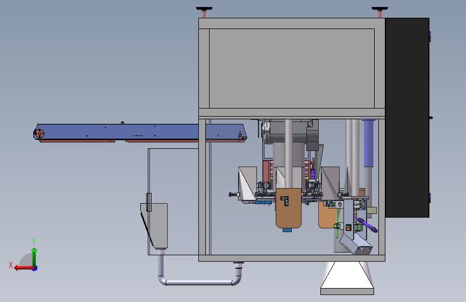Select the blue-purple cylinder inside the frame

[369, 143]
